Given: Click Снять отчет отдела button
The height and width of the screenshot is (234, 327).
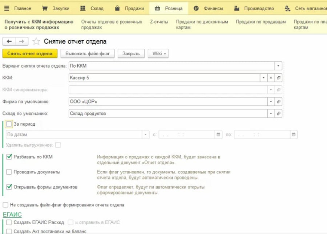Looking at the screenshot, I should [30, 54].
